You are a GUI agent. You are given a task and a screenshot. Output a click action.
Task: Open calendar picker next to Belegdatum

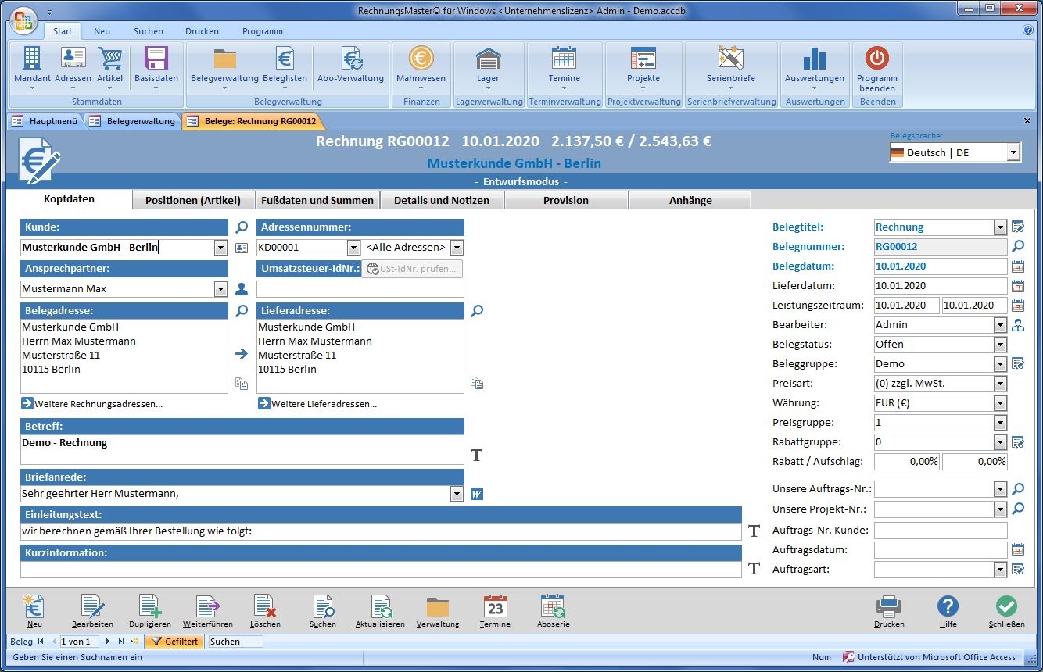1017,266
